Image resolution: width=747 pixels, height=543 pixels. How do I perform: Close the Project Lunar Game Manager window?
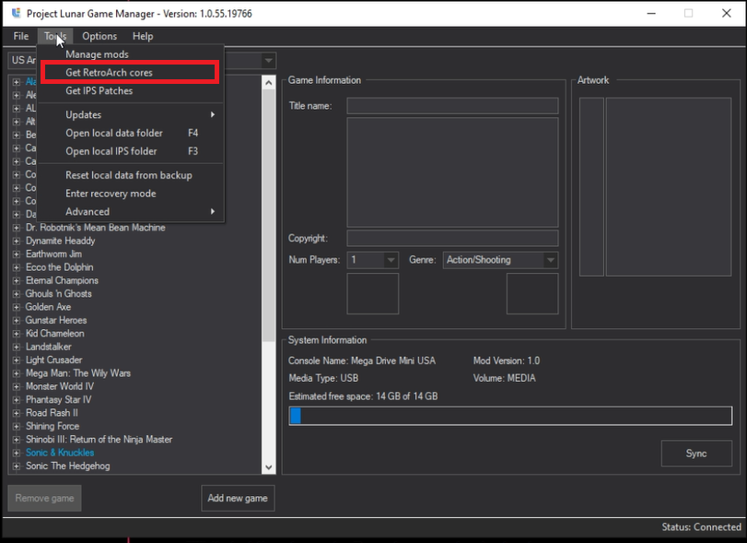point(727,13)
